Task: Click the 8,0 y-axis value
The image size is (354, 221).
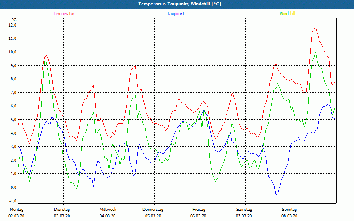Action: click(14, 79)
